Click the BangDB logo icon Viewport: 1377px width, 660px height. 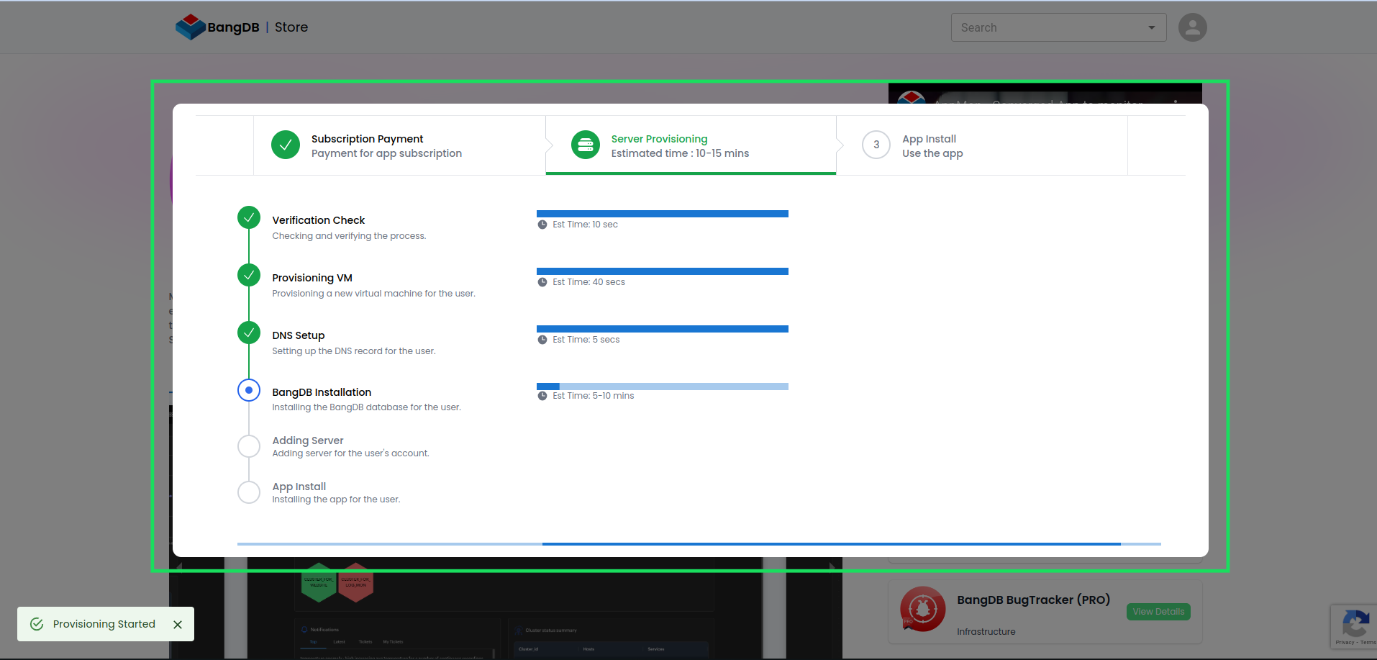click(191, 27)
